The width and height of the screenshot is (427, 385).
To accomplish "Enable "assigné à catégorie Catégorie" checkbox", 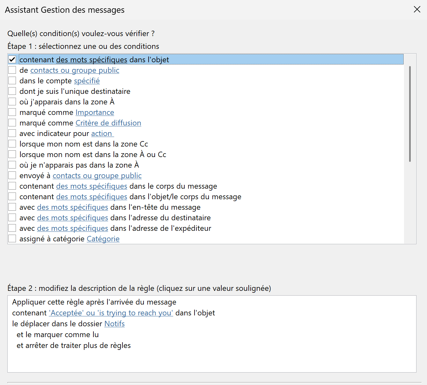I will point(12,238).
